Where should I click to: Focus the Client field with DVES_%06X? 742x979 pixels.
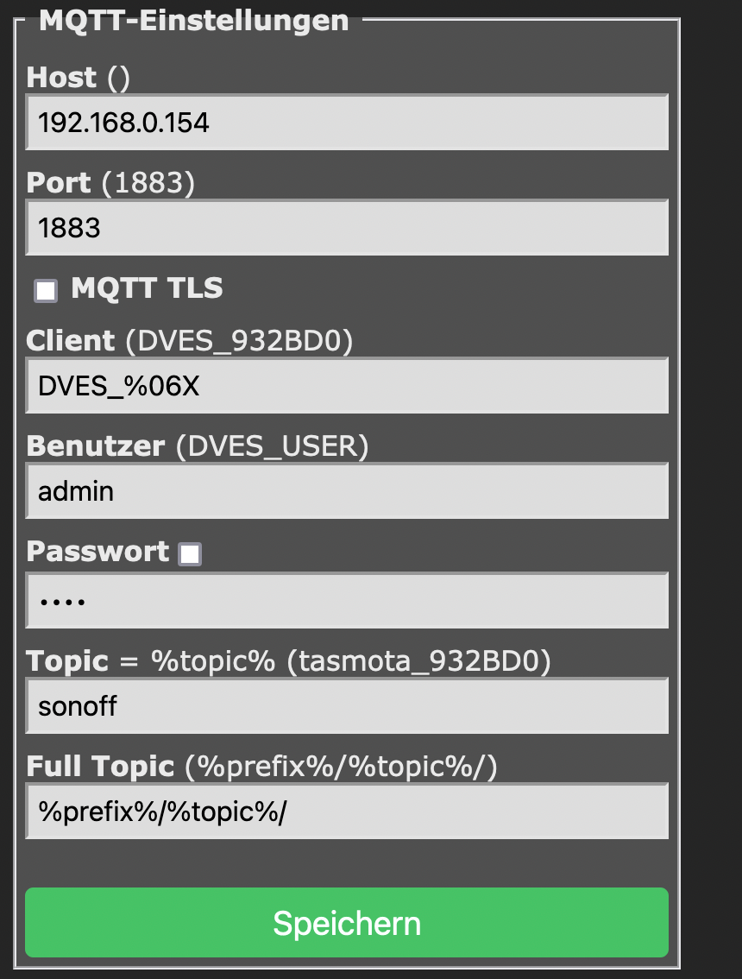347,386
